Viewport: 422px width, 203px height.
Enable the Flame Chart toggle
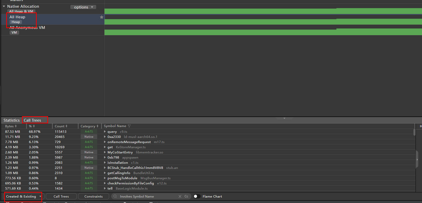point(197,196)
